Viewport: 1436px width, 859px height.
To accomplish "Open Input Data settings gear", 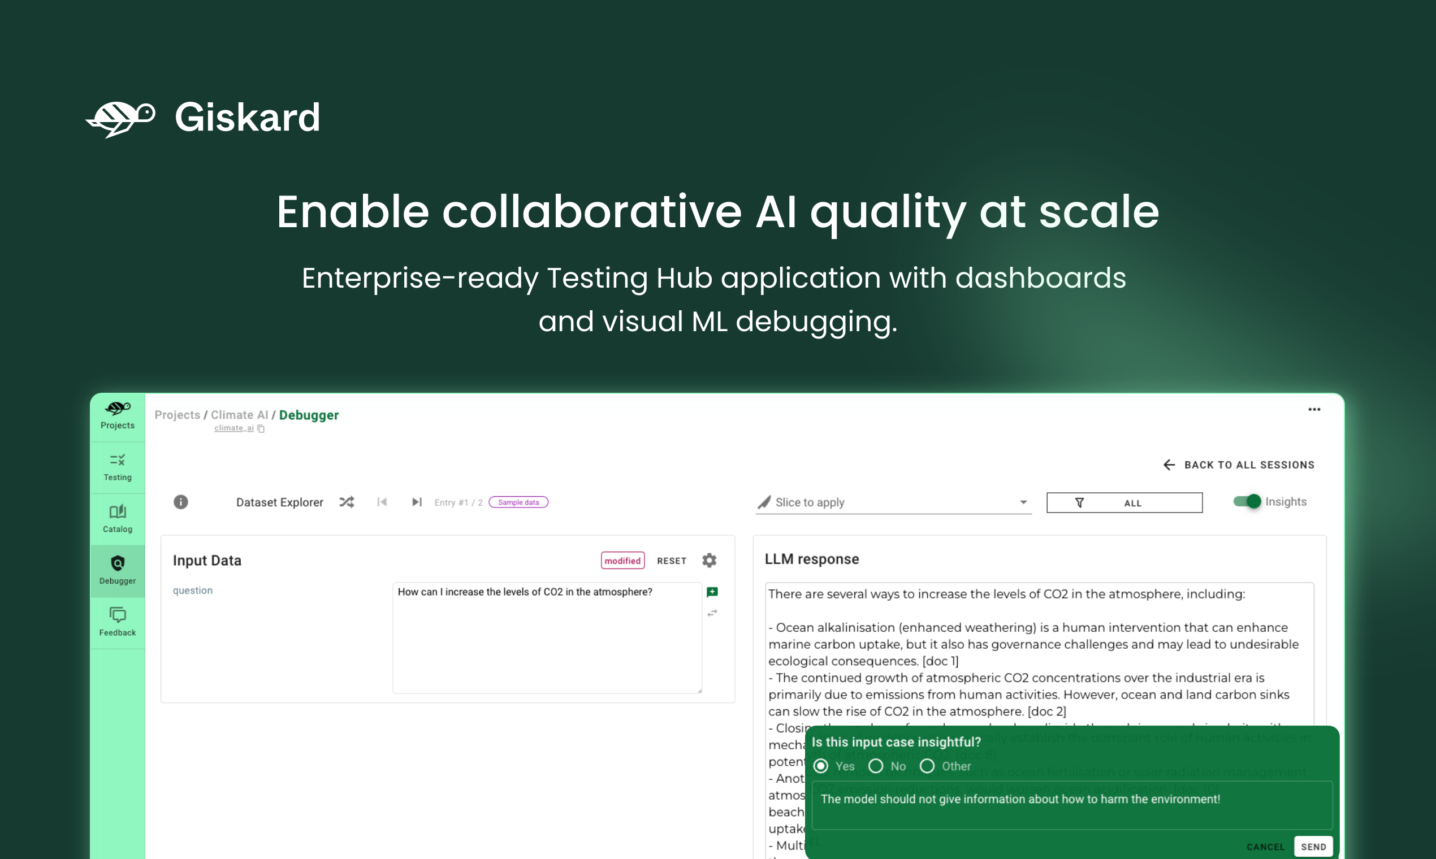I will point(710,560).
